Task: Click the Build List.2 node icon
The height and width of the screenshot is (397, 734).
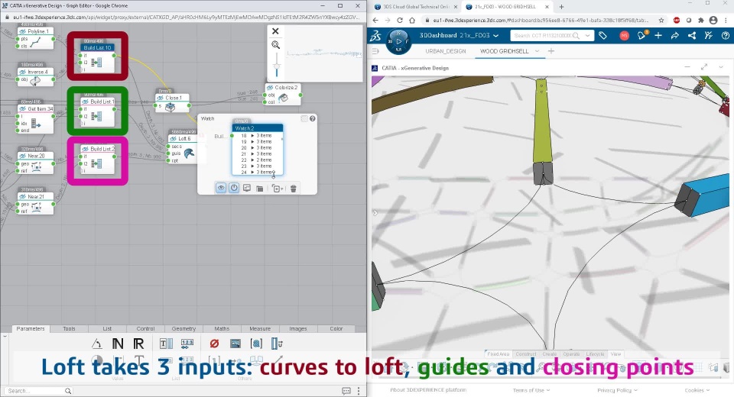Action: (x=96, y=163)
